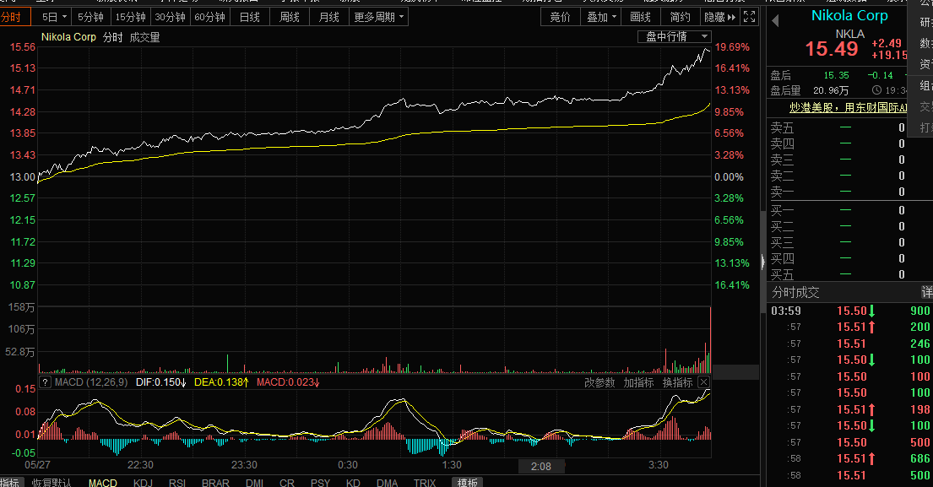
Task: Click the DEA:0.138 value label
Action: tap(221, 382)
